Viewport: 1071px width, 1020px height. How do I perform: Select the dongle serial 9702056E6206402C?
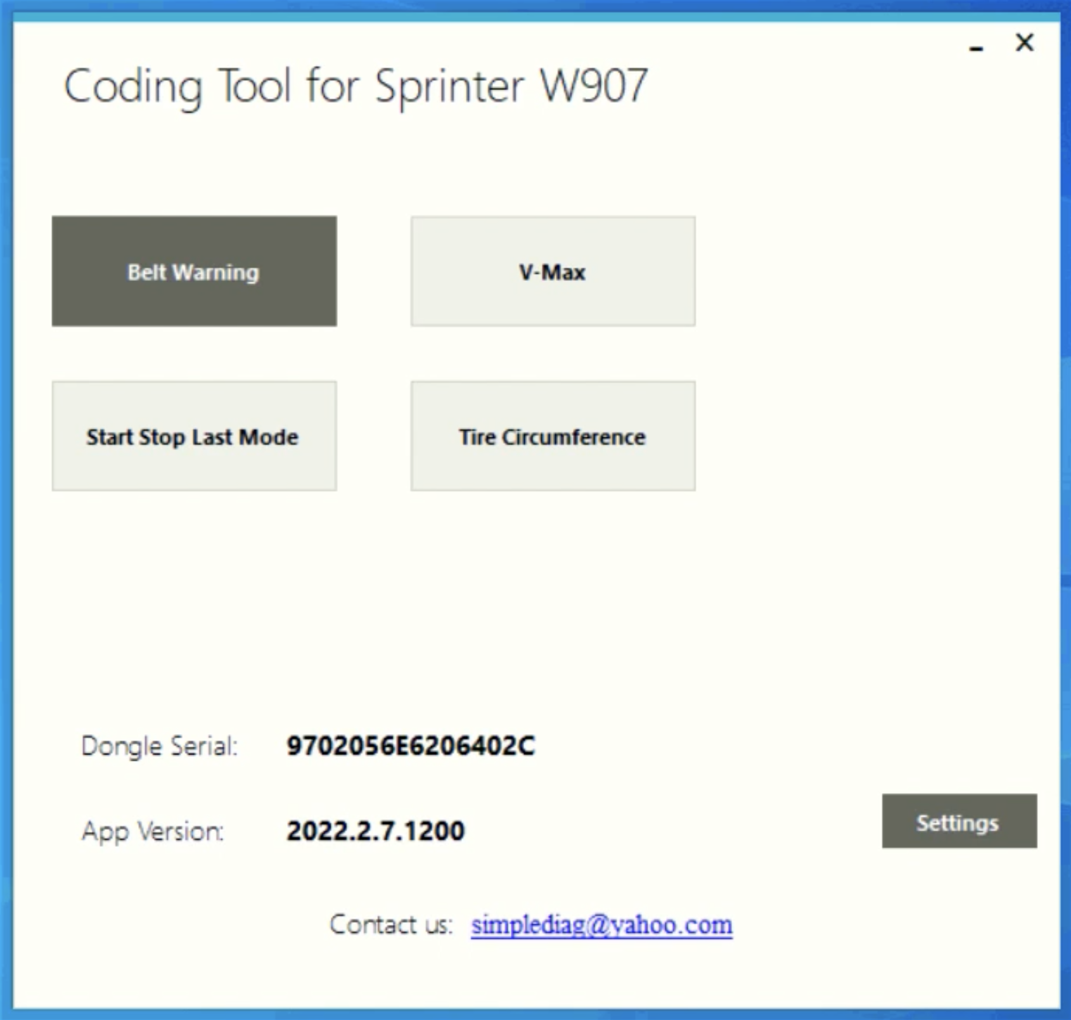(x=411, y=746)
